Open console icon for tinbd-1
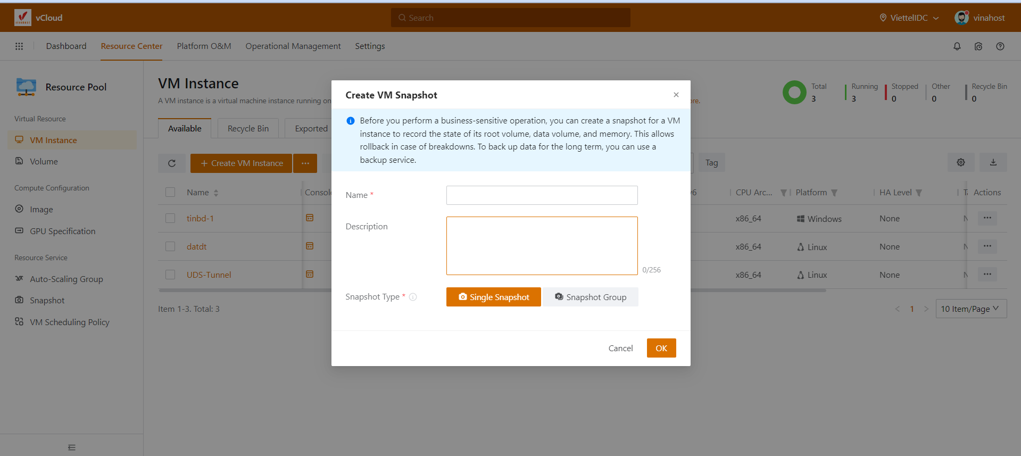The image size is (1021, 456). pos(310,218)
